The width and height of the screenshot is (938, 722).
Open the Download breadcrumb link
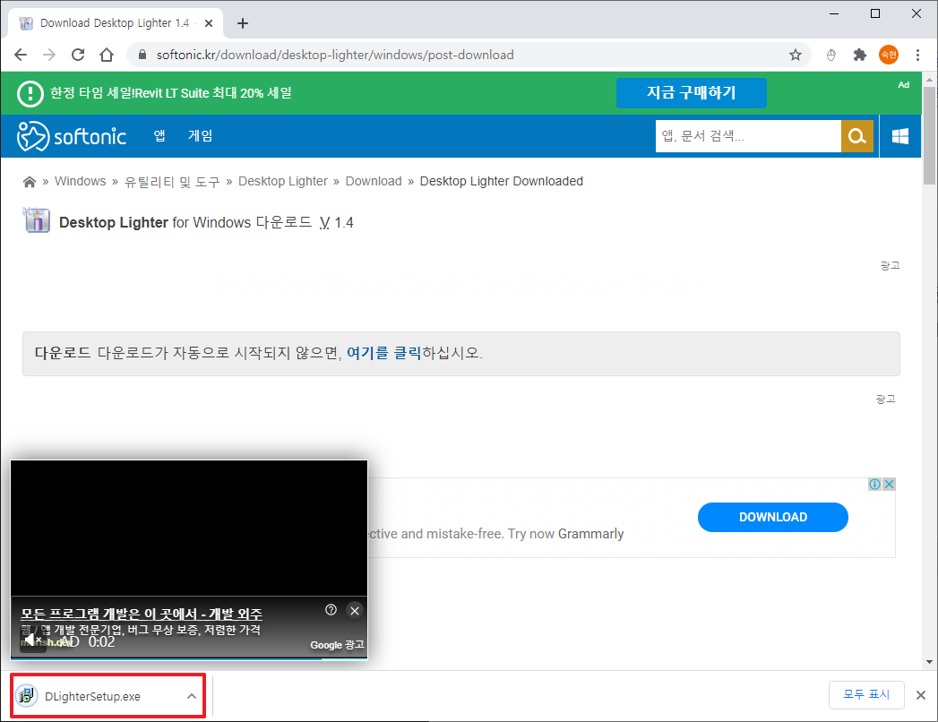(x=374, y=181)
